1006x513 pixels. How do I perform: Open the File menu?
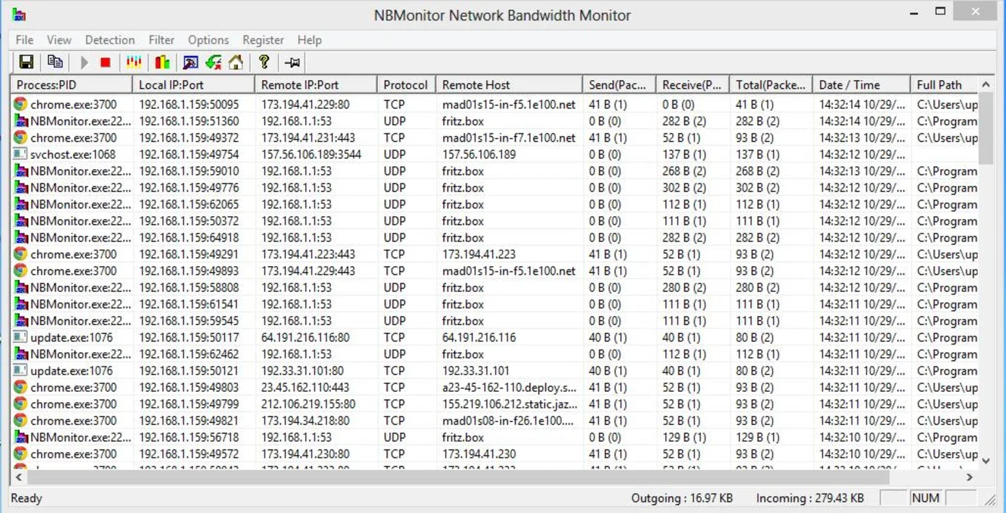[x=24, y=40]
